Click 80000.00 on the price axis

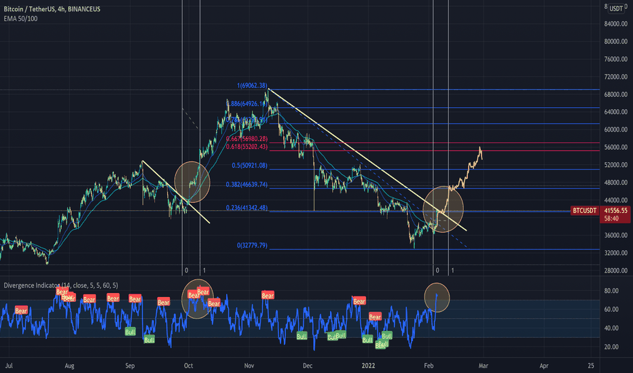pos(615,41)
